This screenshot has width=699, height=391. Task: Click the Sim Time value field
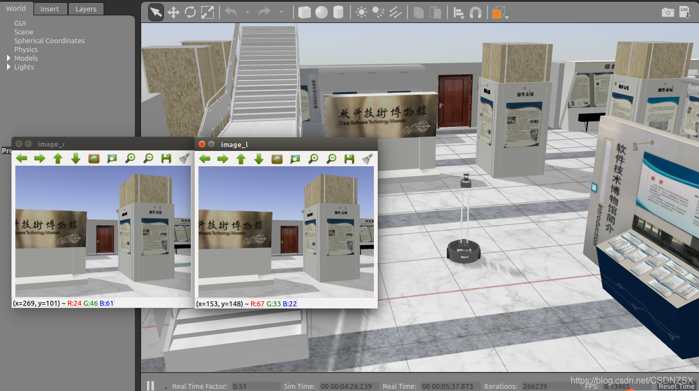pyautogui.click(x=348, y=386)
